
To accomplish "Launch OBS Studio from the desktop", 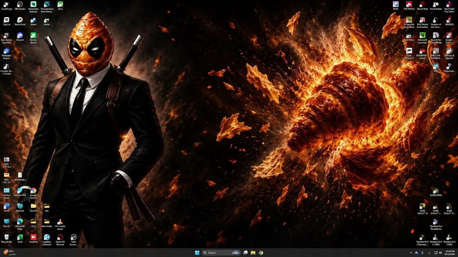I will pyautogui.click(x=20, y=6).
